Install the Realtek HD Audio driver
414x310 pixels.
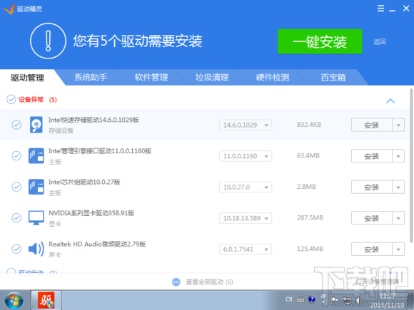coord(371,249)
